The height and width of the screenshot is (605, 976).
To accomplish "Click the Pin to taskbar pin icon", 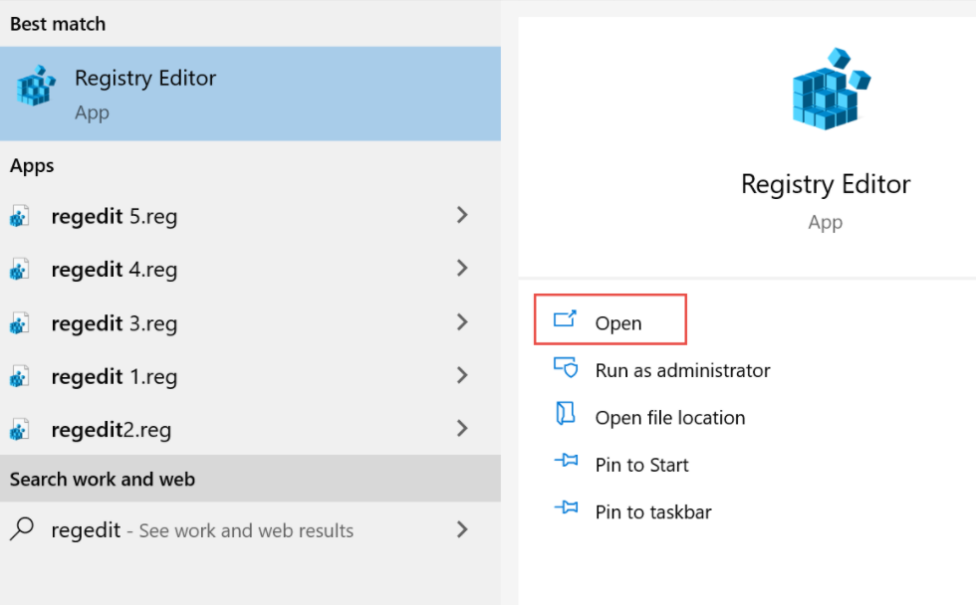I will (x=566, y=508).
